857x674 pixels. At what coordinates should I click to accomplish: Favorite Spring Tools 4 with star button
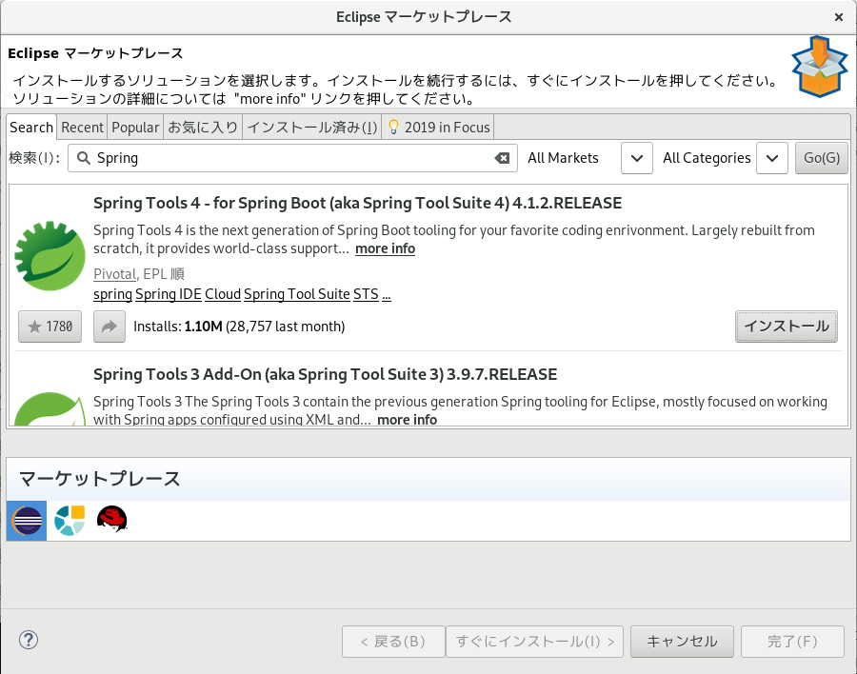[x=50, y=327]
